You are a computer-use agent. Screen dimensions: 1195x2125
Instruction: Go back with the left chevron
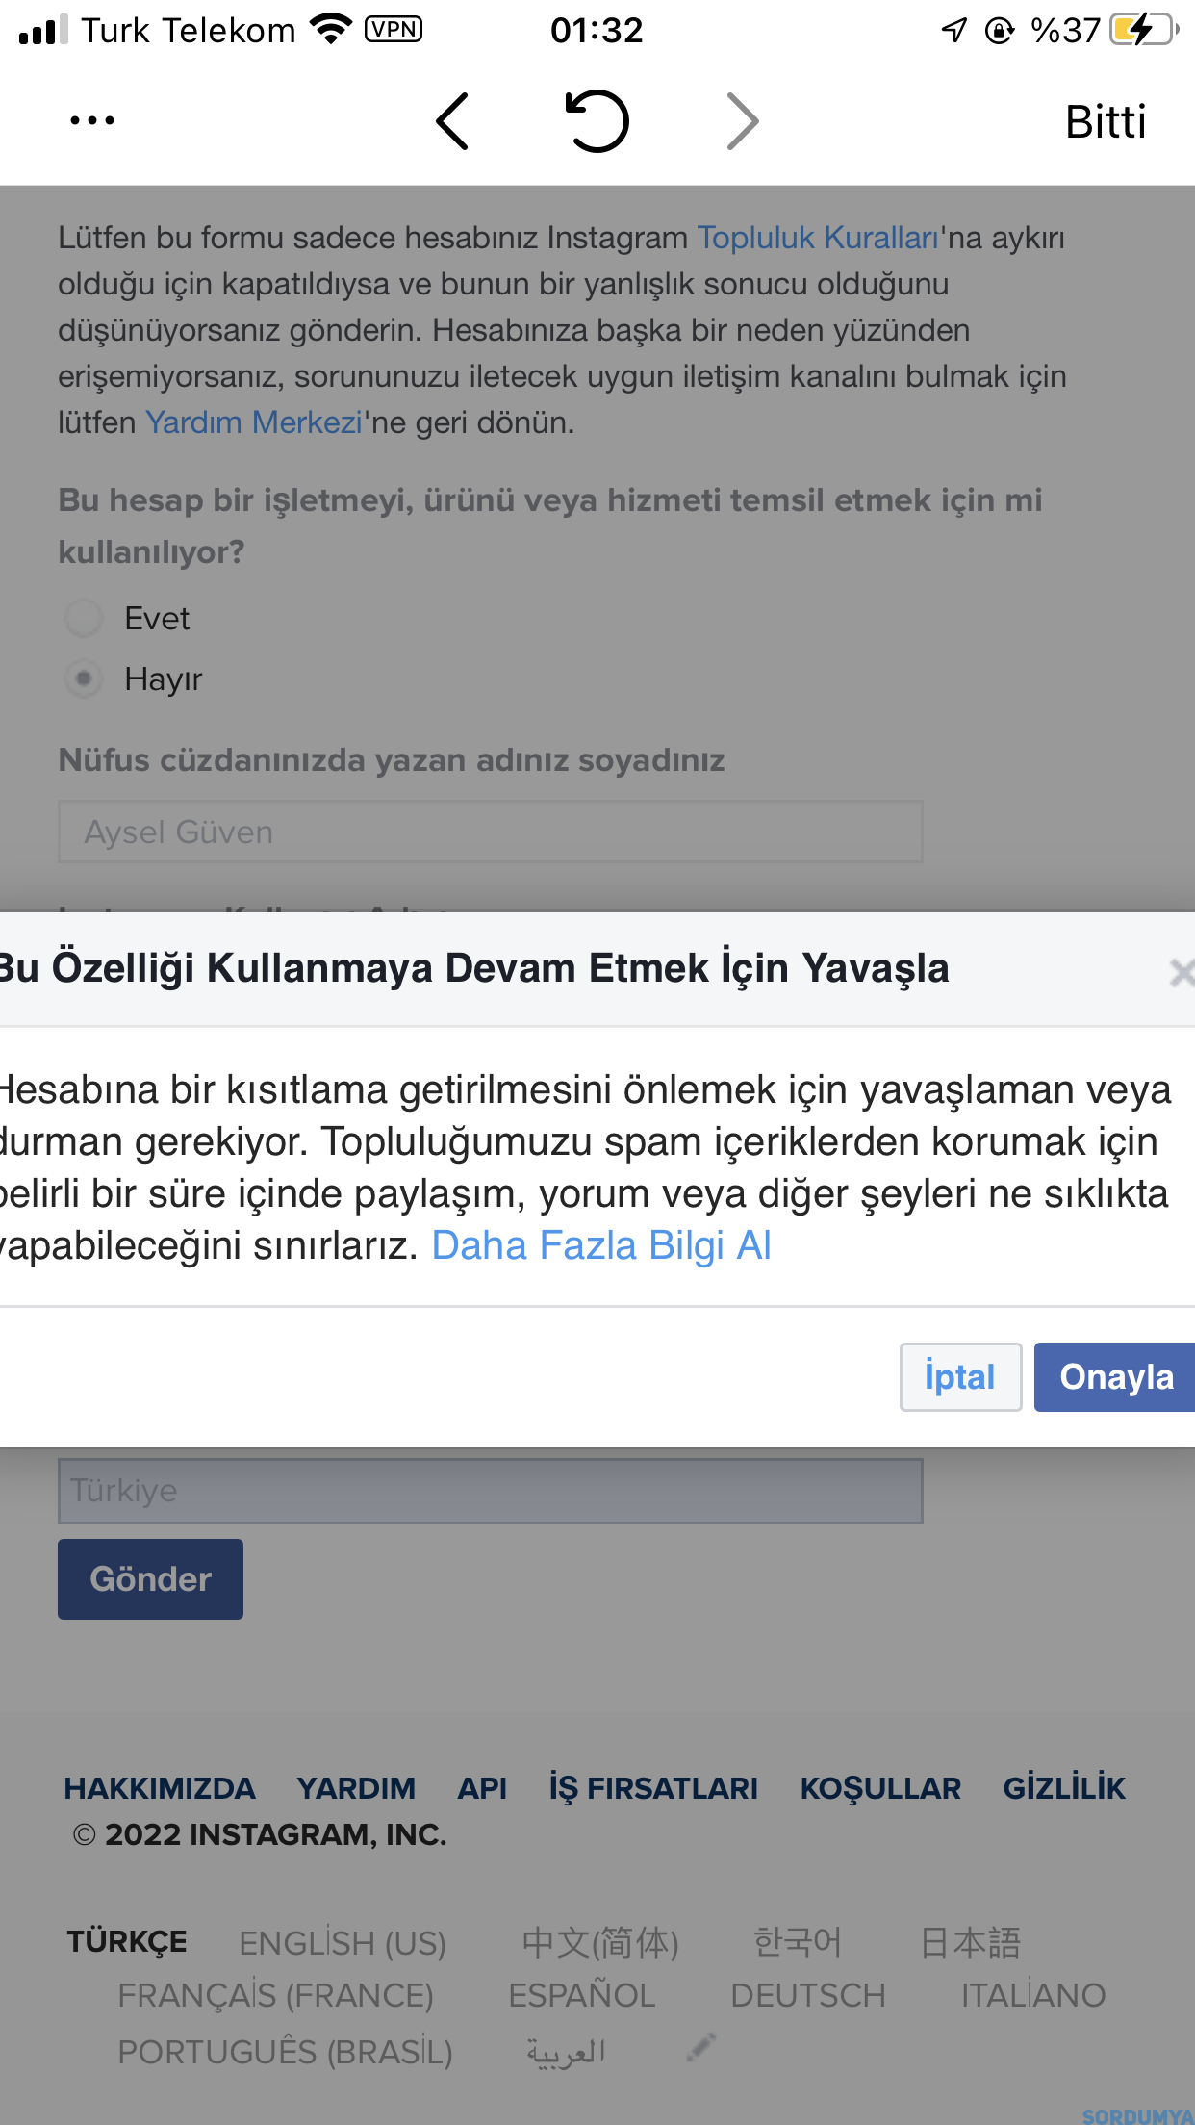[x=452, y=121]
